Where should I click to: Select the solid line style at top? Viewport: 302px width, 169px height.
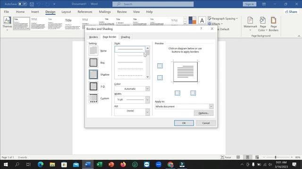[x=130, y=49]
